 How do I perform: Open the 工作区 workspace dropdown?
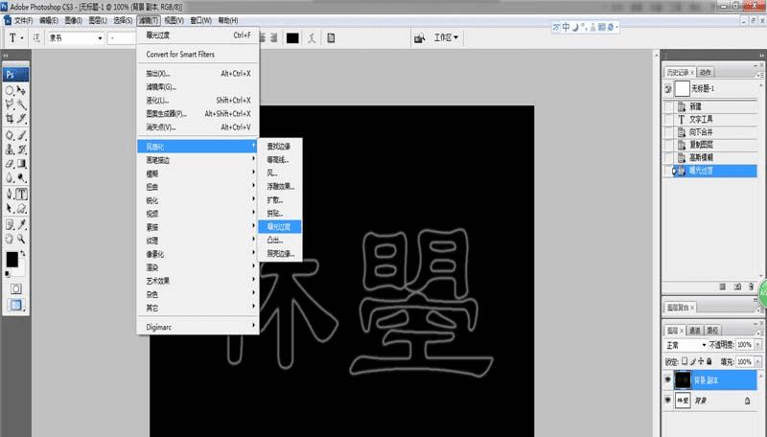click(x=446, y=37)
